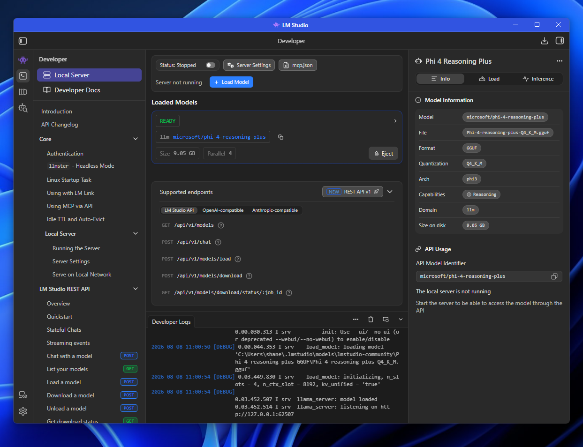
Task: Toggle the right sidebar panel icon
Action: pos(560,41)
